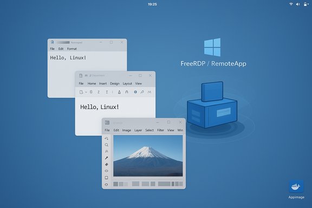
Task: Click first gray swatch in bottom strip
Action: tap(115, 184)
